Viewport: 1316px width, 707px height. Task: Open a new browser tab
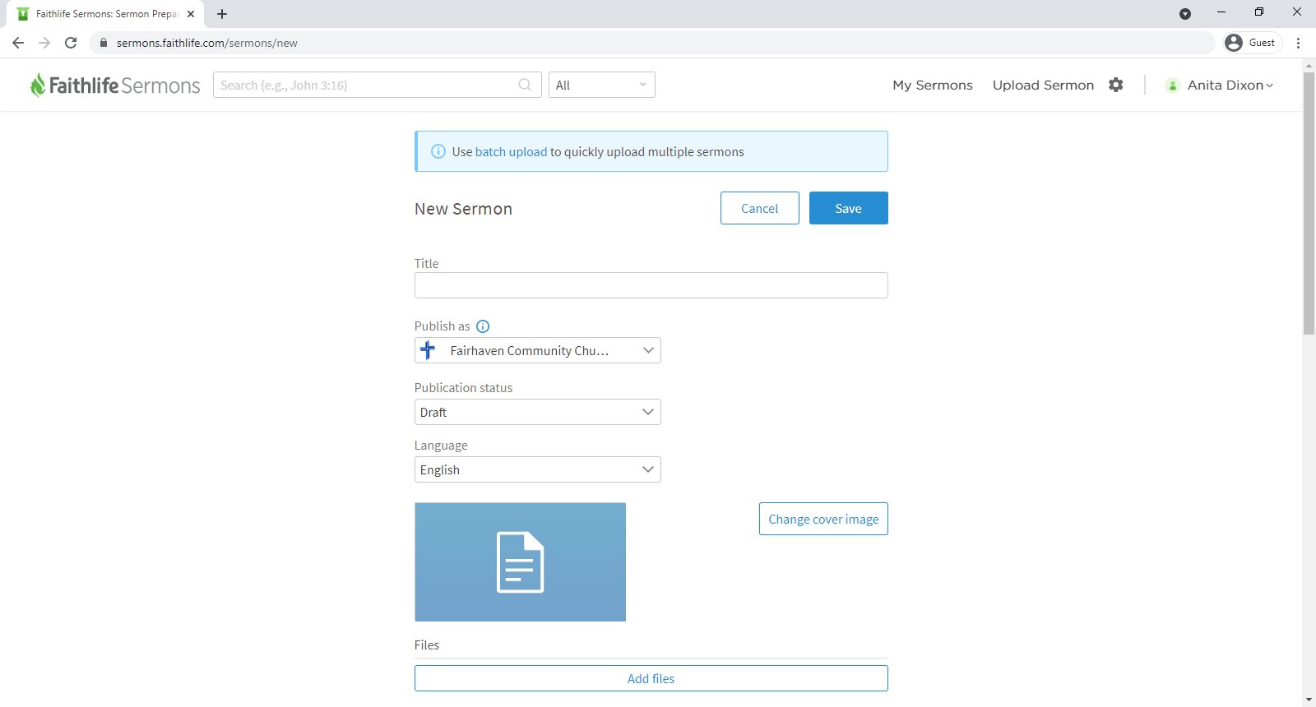coord(222,14)
